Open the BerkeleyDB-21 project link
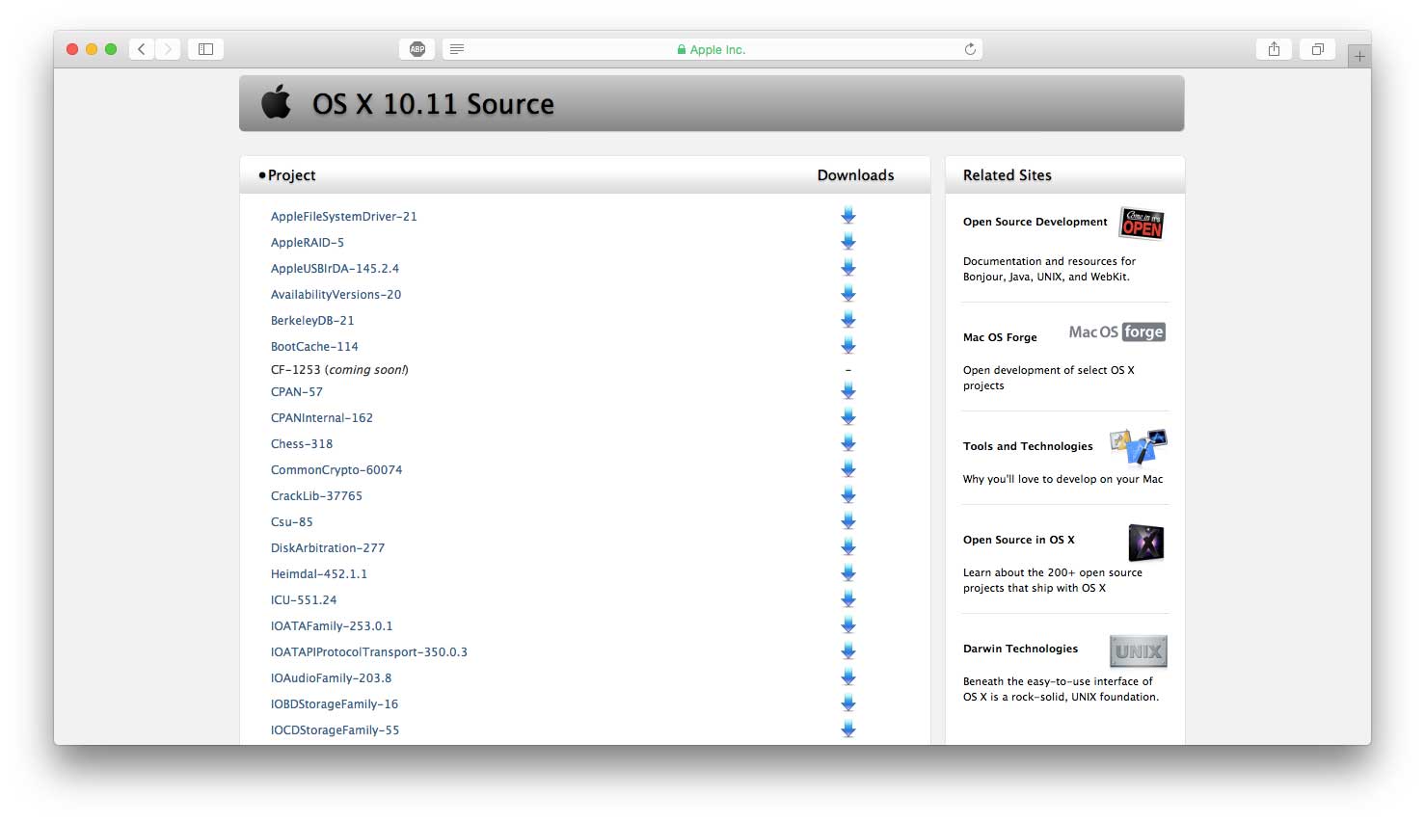Viewport: 1425px width, 822px height. (312, 321)
